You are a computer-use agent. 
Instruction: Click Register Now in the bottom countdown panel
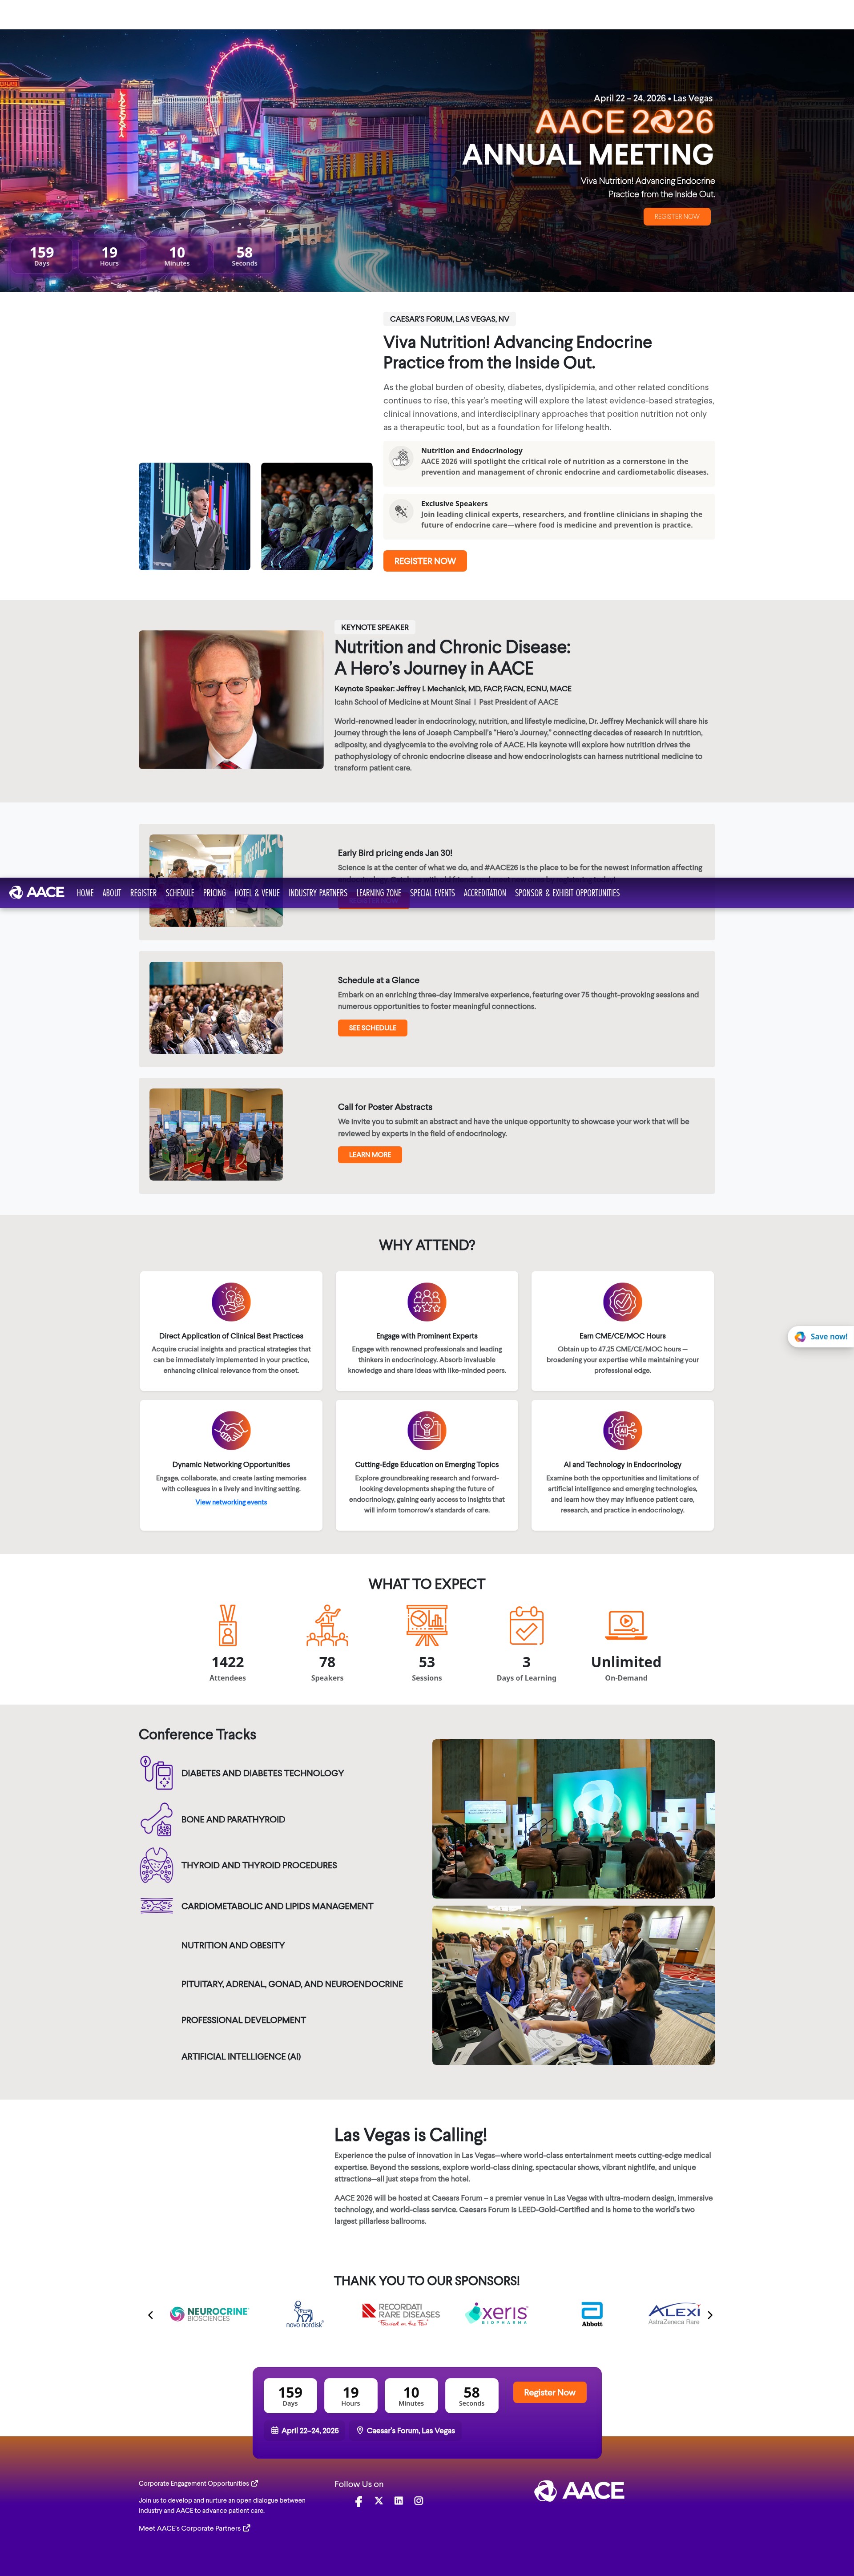click(x=550, y=2392)
